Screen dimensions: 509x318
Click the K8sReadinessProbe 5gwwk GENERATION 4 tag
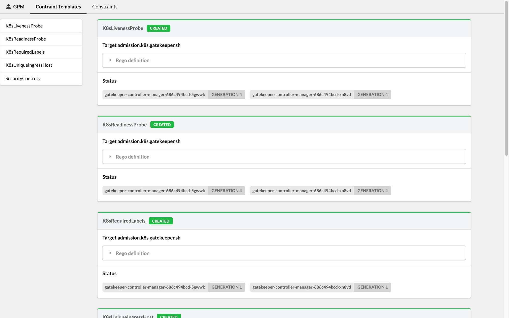(x=227, y=191)
